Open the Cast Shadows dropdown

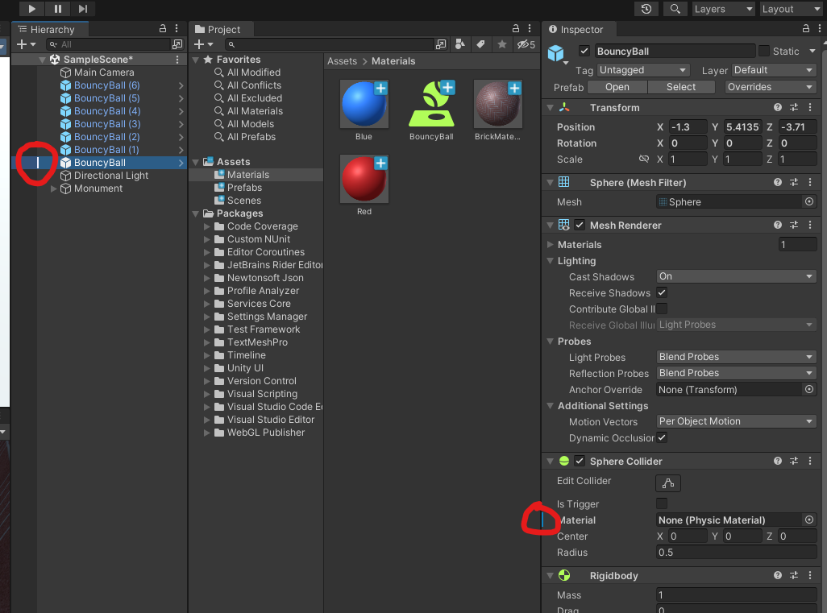coord(736,276)
